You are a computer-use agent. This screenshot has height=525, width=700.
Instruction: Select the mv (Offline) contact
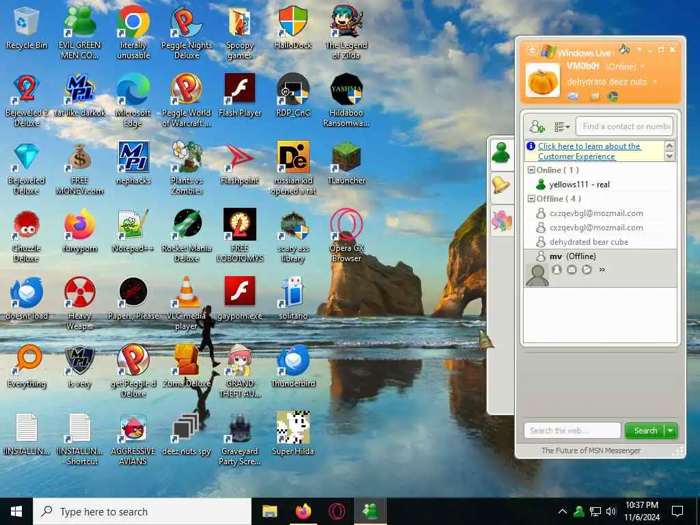click(x=572, y=256)
